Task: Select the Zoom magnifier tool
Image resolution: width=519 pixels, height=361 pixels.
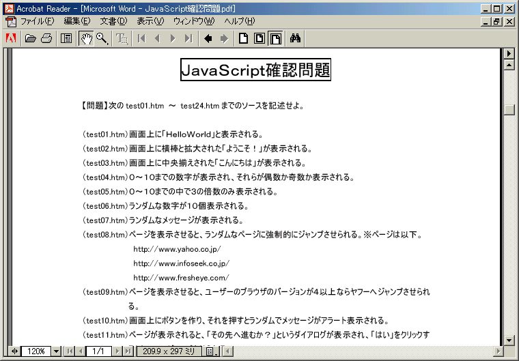Action: 102,38
